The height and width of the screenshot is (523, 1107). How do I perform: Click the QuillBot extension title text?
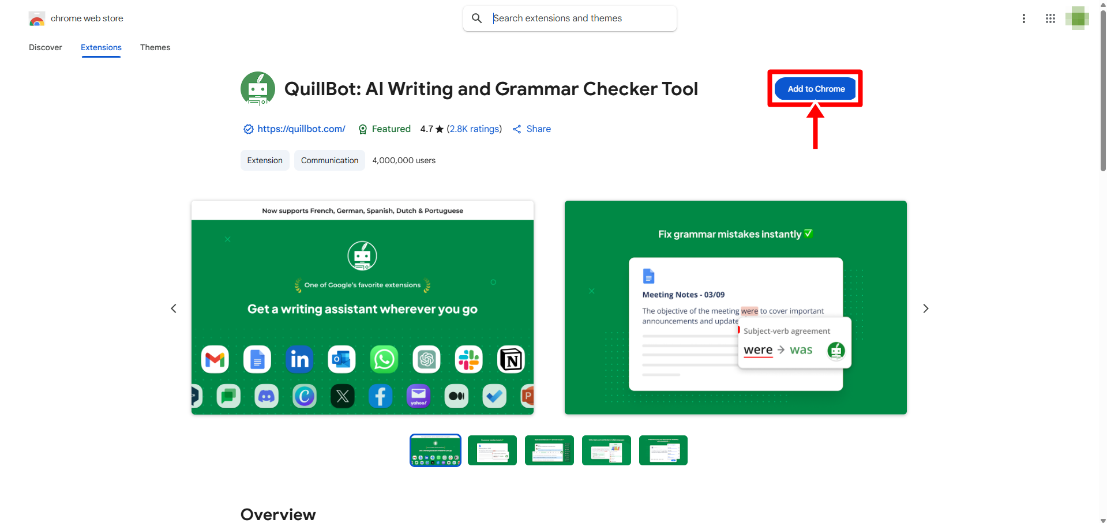491,89
